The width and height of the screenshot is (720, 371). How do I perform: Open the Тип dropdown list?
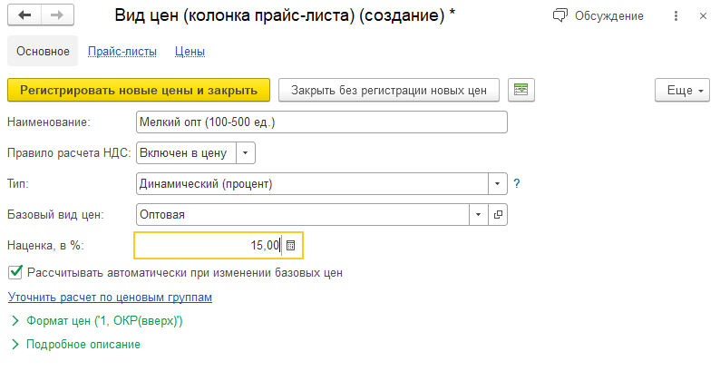497,184
